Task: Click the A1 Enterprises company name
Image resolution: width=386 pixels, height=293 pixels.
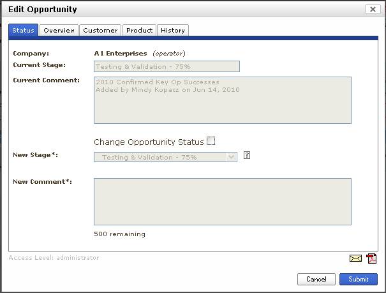Action: pyautogui.click(x=121, y=54)
